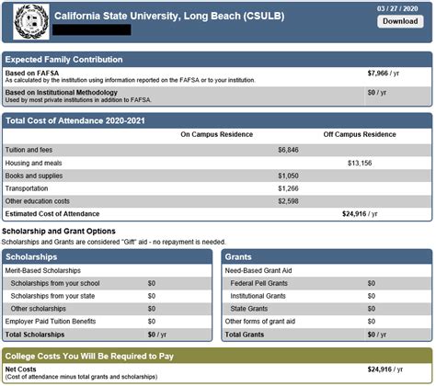Click the $24,916 / yr estimated cost value
The image size is (436, 386).
(x=360, y=214)
